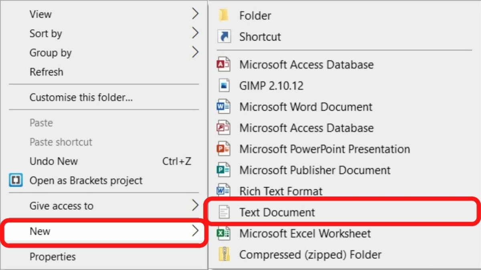The image size is (481, 270).
Task: Open Properties from the context menu
Action: point(53,256)
